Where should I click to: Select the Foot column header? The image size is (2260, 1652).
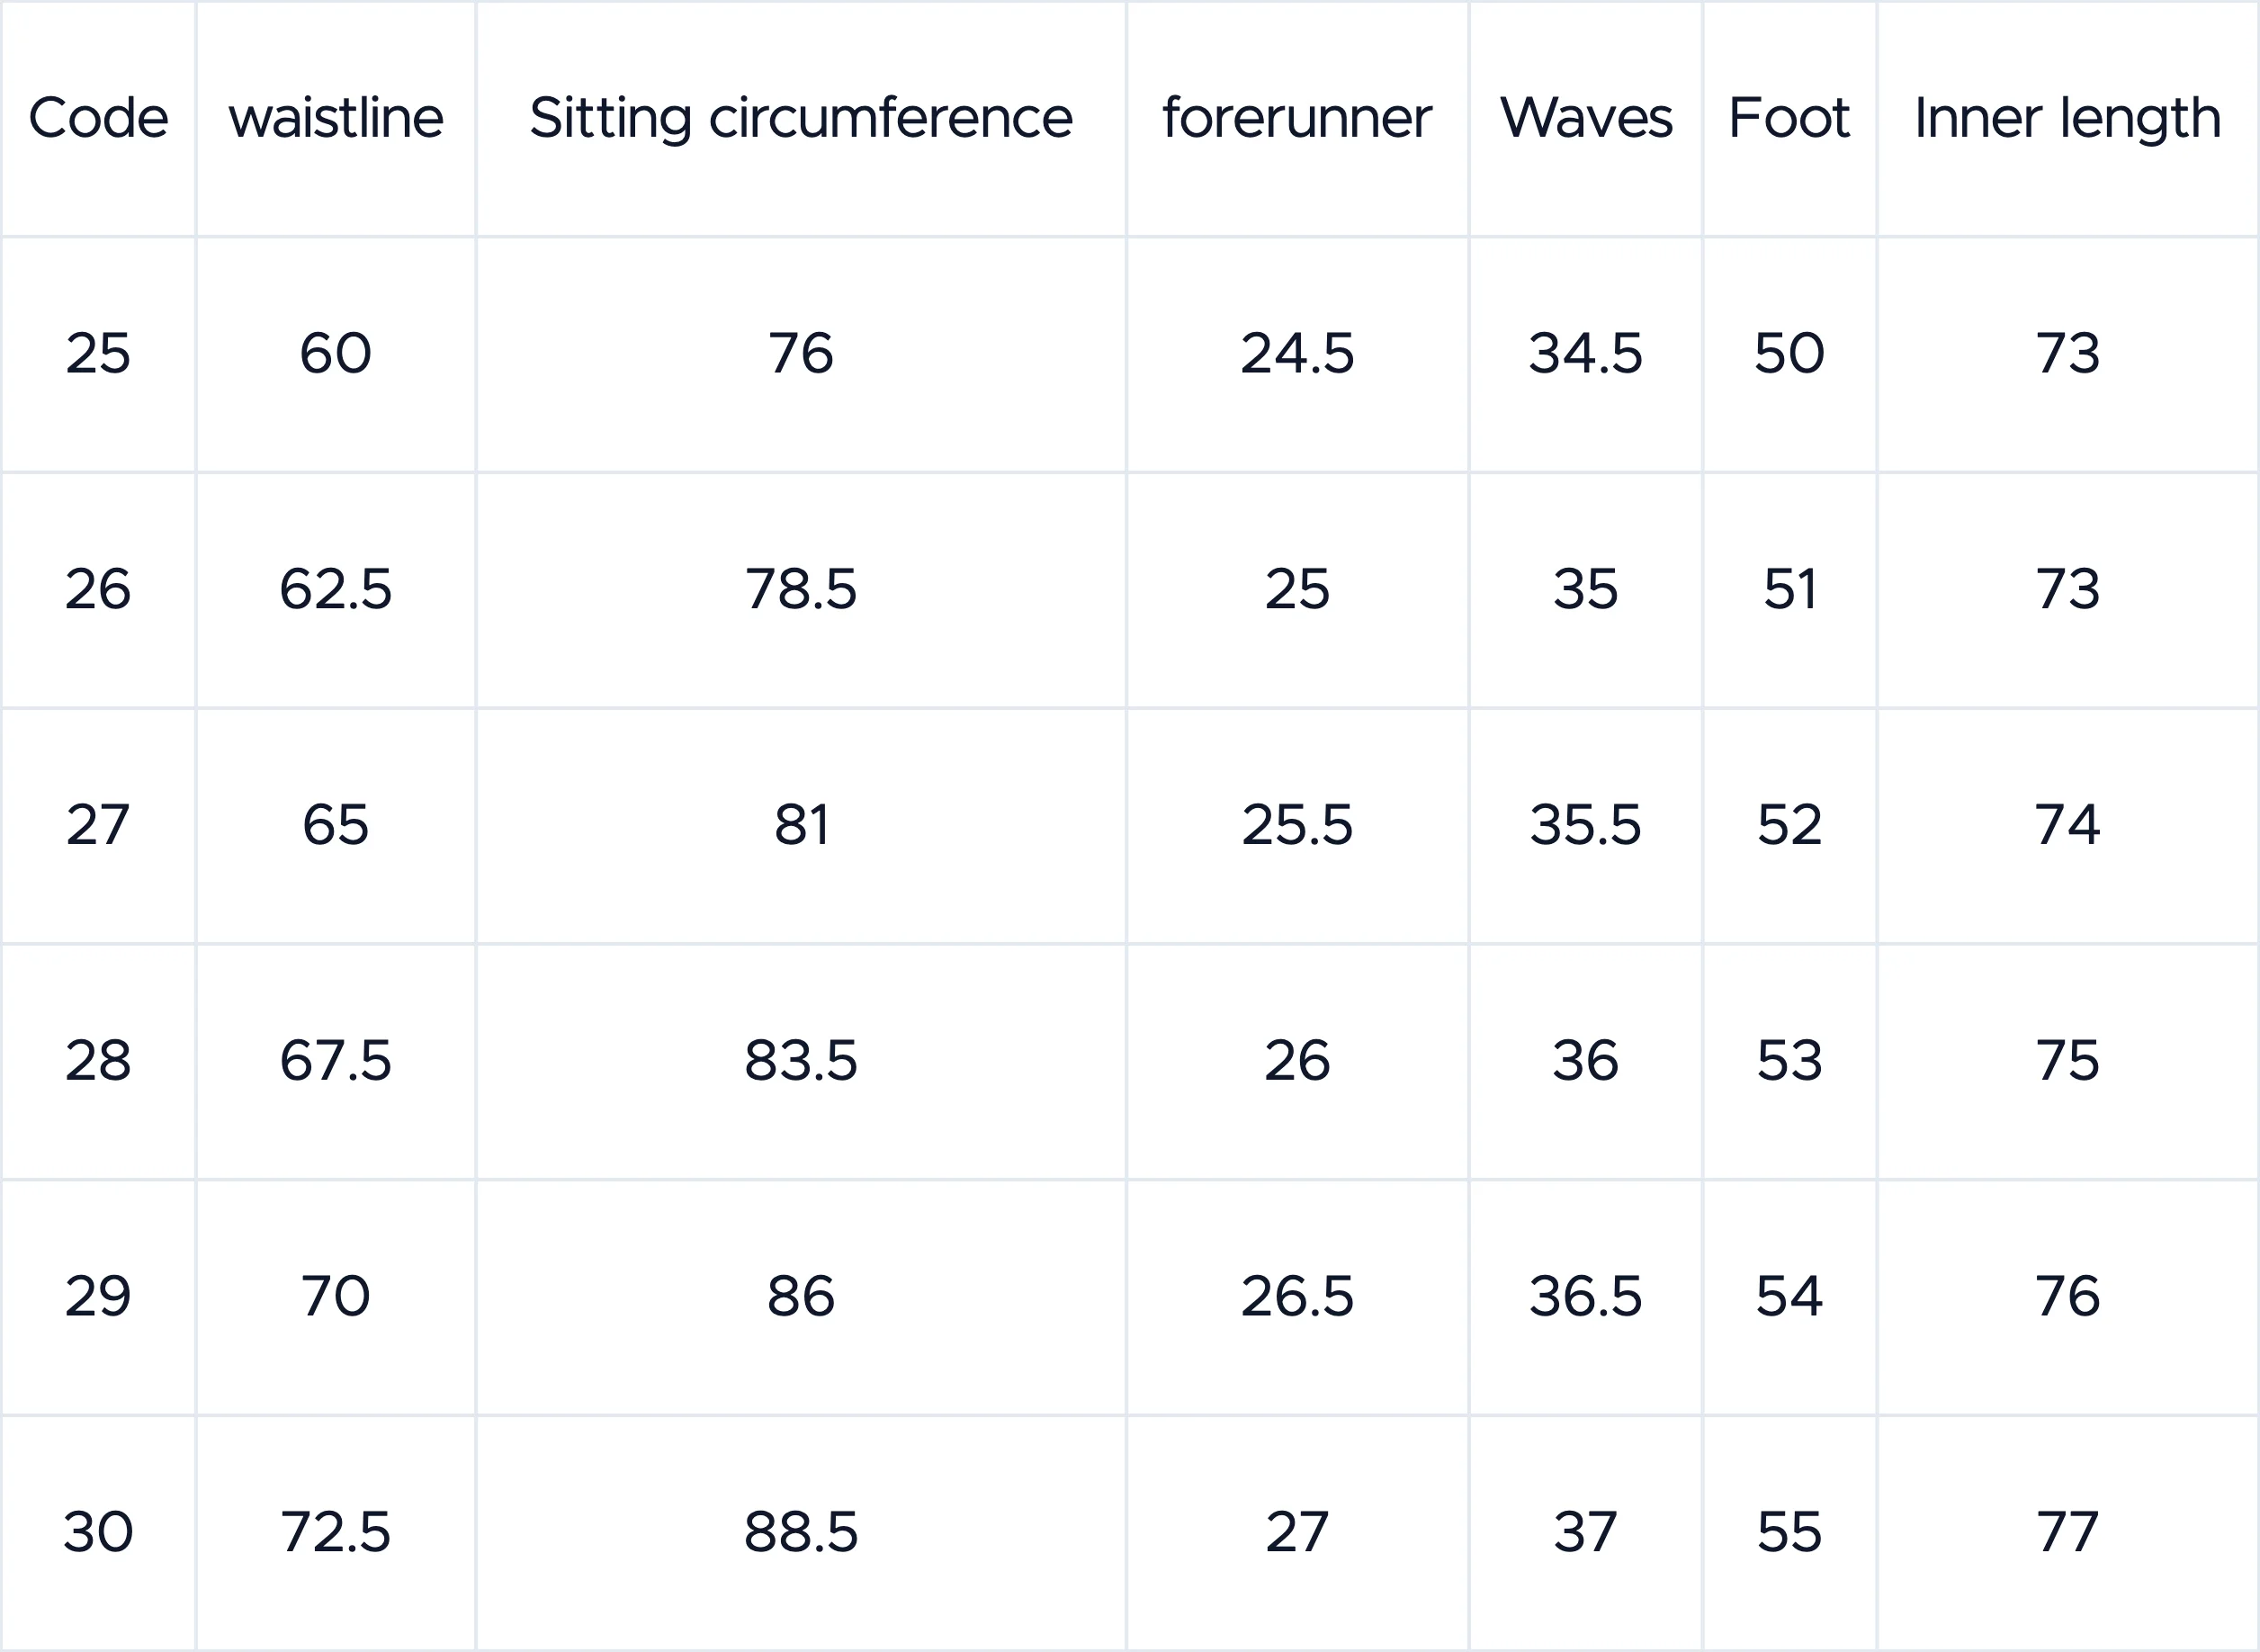click(x=1789, y=118)
